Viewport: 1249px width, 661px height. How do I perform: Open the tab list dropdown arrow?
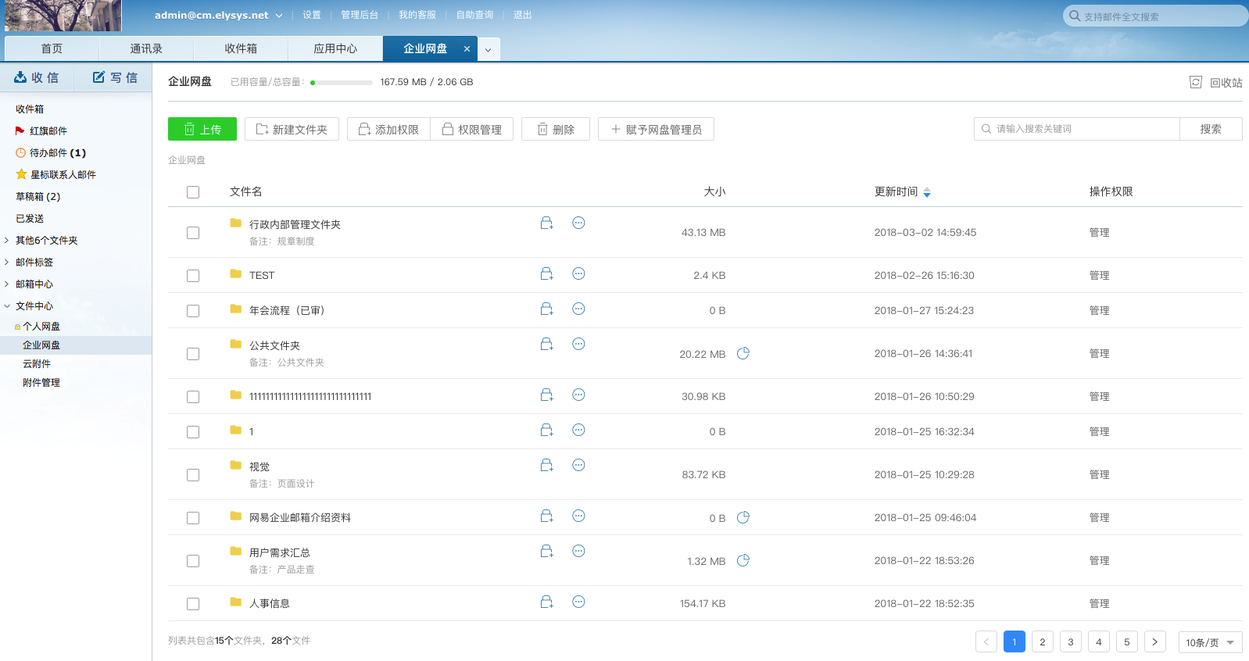[489, 49]
